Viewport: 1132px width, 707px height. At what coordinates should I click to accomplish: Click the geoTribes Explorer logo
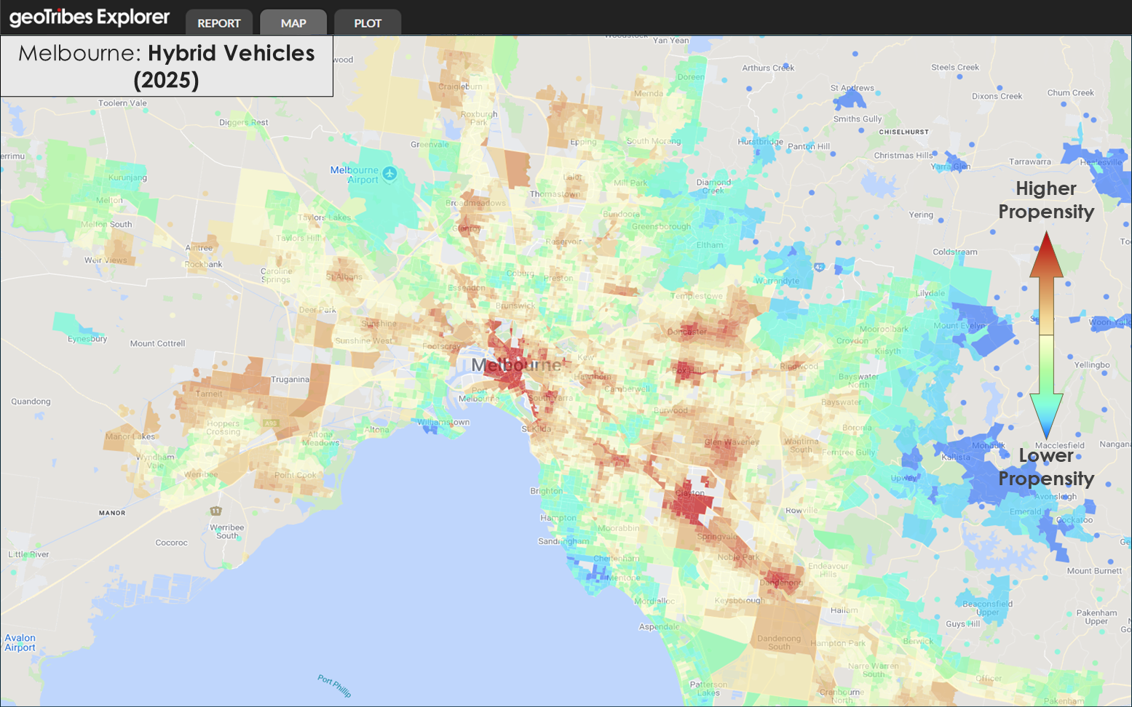(x=90, y=17)
